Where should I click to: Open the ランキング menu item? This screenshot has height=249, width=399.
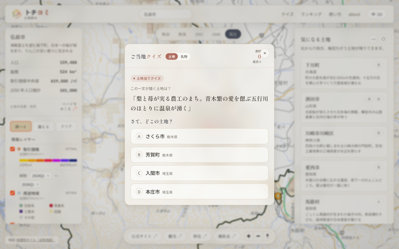(311, 14)
